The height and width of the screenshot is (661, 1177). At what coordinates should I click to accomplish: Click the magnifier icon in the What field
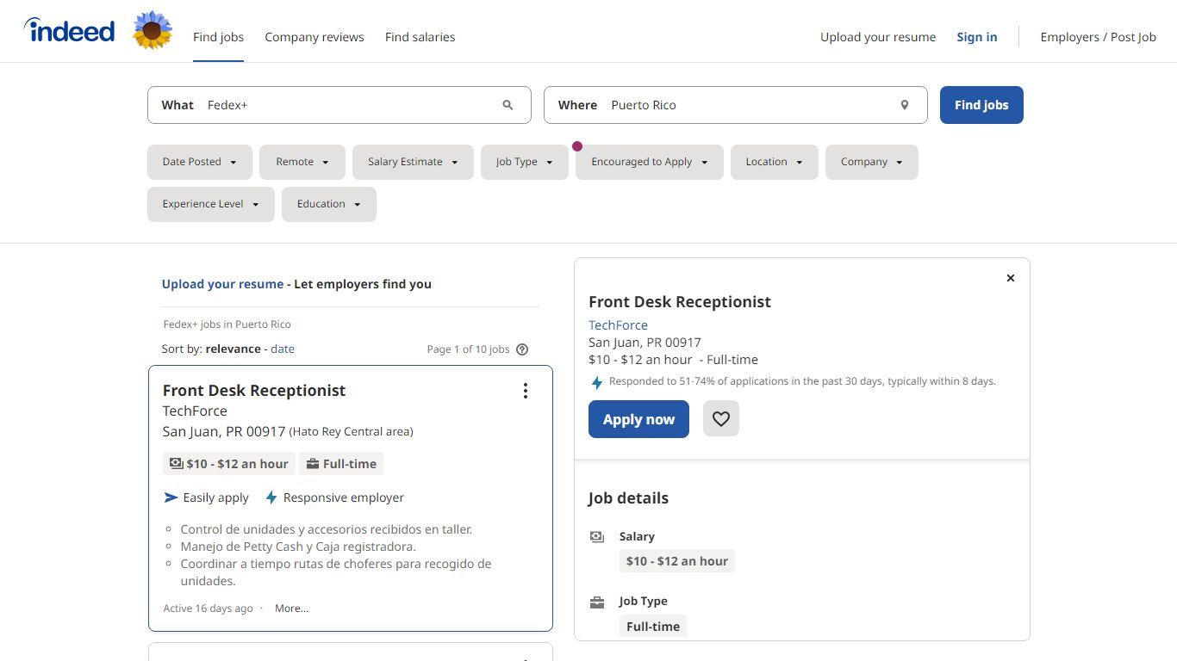click(x=508, y=105)
